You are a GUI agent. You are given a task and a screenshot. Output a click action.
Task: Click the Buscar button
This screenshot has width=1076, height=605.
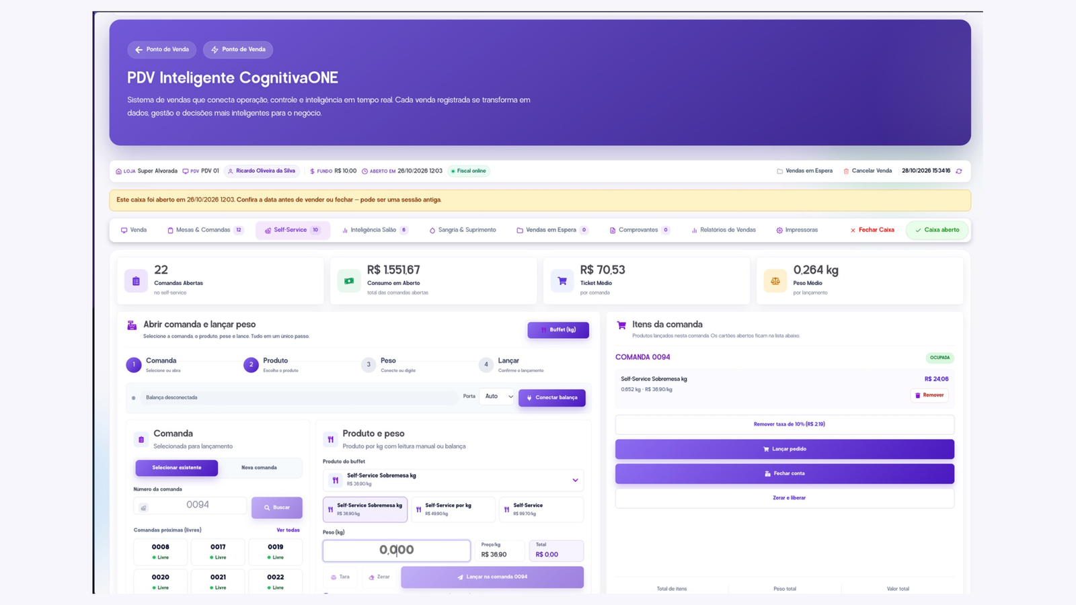coord(277,508)
